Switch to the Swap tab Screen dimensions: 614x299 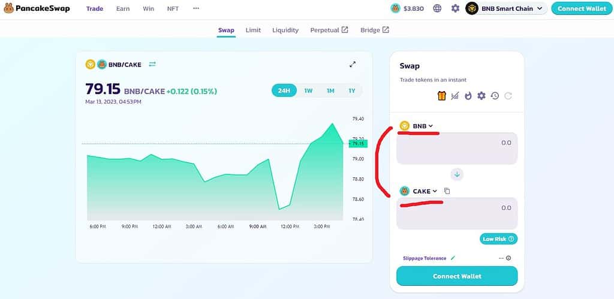point(226,30)
